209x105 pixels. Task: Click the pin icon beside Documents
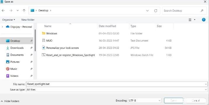31,55
